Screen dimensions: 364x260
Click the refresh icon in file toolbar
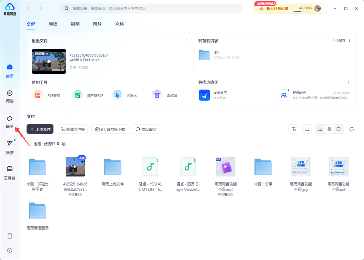[352, 129]
